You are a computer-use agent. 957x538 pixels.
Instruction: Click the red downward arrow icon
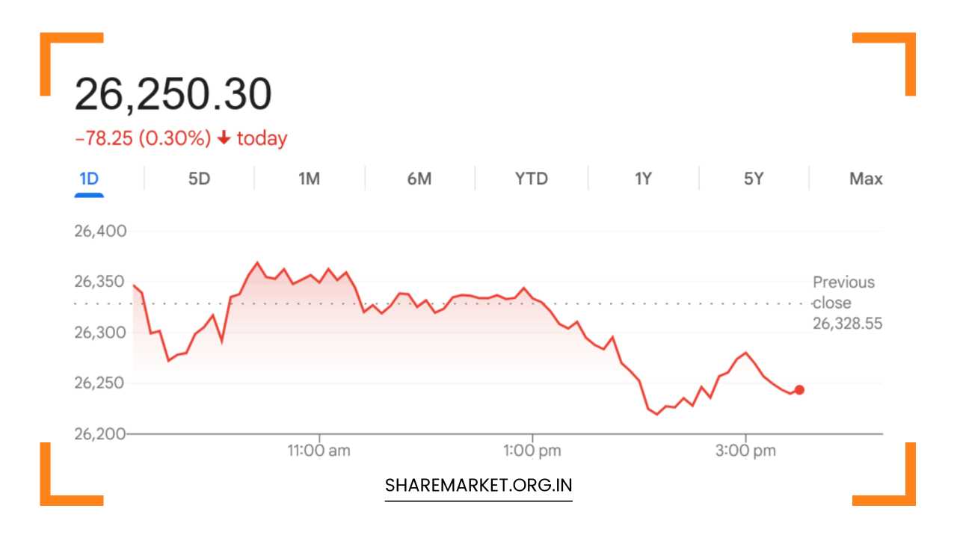[x=223, y=138]
